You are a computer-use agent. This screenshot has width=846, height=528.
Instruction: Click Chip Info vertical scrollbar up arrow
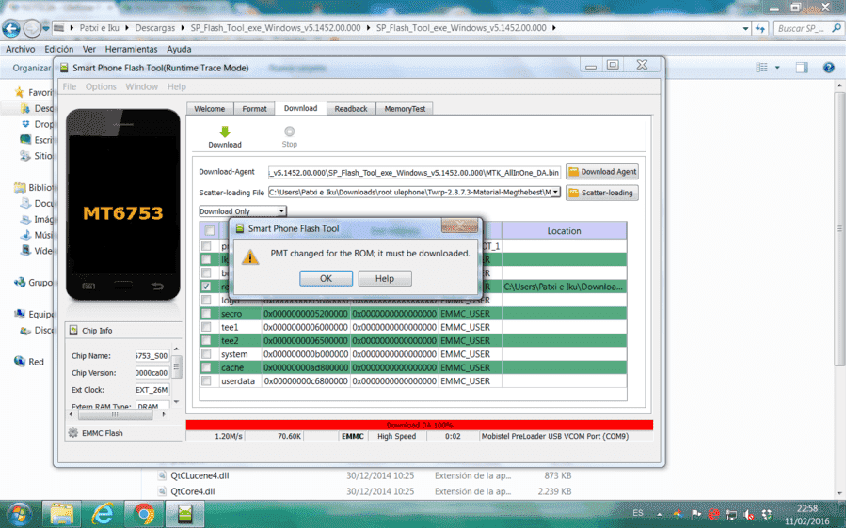tap(176, 349)
